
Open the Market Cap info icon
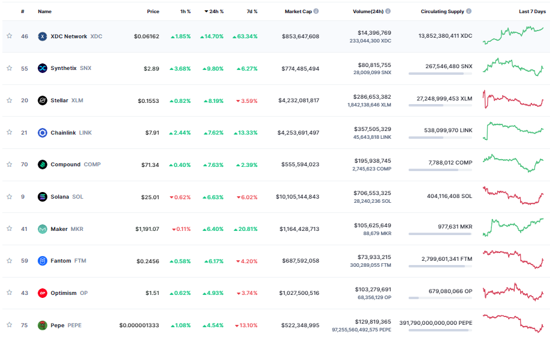316,11
